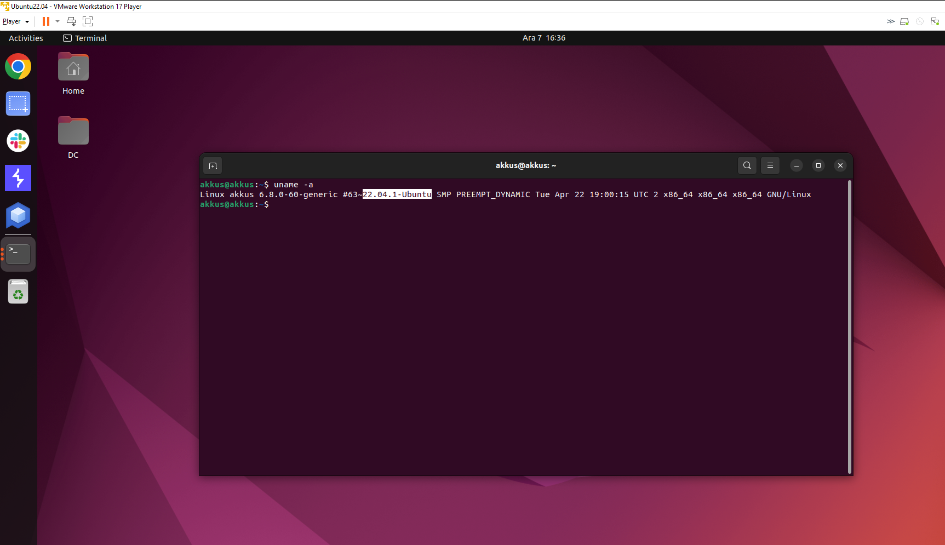
Task: Launch Google Chrome from the dock
Action: click(18, 67)
